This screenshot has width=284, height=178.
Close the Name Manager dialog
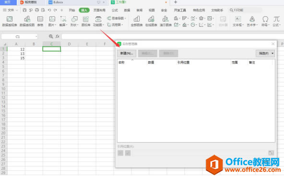(273, 44)
